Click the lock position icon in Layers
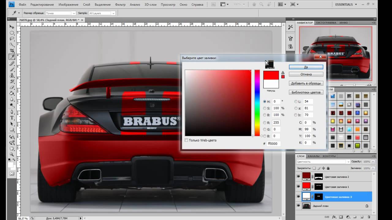The height and width of the screenshot is (220, 392). click(323, 168)
